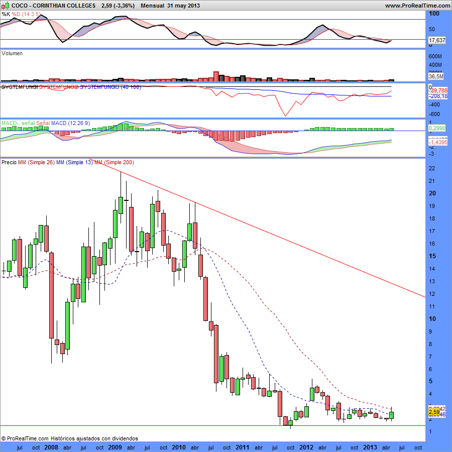Click the 2010 year on the time axis
This screenshot has width=452, height=452.
point(178,447)
